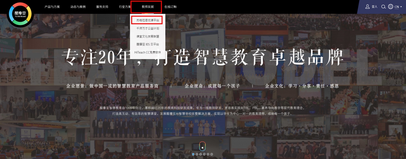Choose 苏格拉底优课平台 from the dropdown
Viewport: 406px width, 159px height.
click(x=148, y=20)
